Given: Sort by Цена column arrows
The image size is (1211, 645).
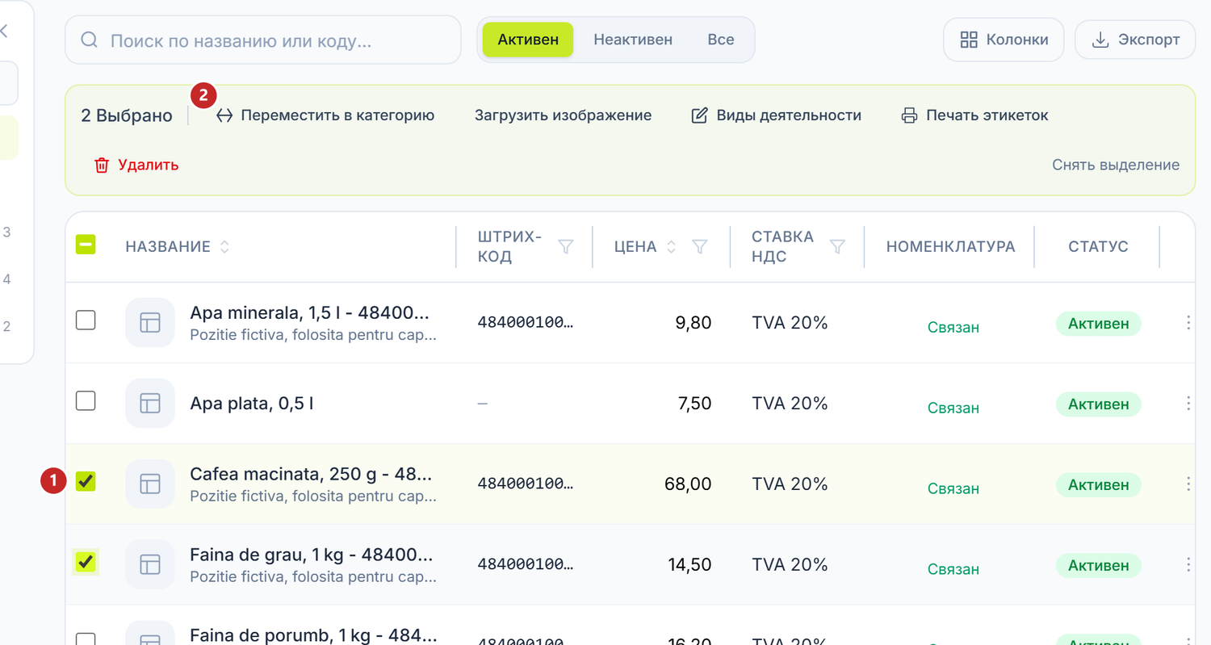Looking at the screenshot, I should point(671,247).
